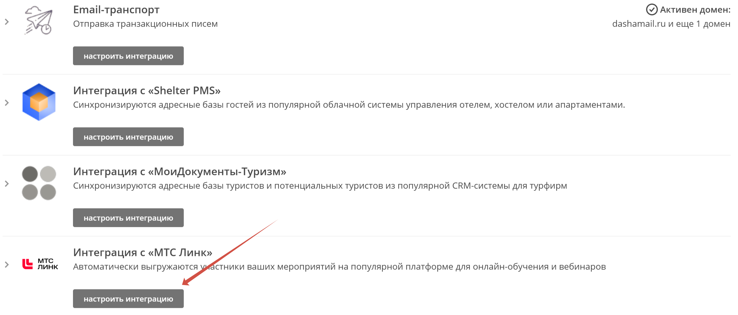Click the Shelter PMS blue cube logo
Screen dimensions: 738x315
click(39, 102)
